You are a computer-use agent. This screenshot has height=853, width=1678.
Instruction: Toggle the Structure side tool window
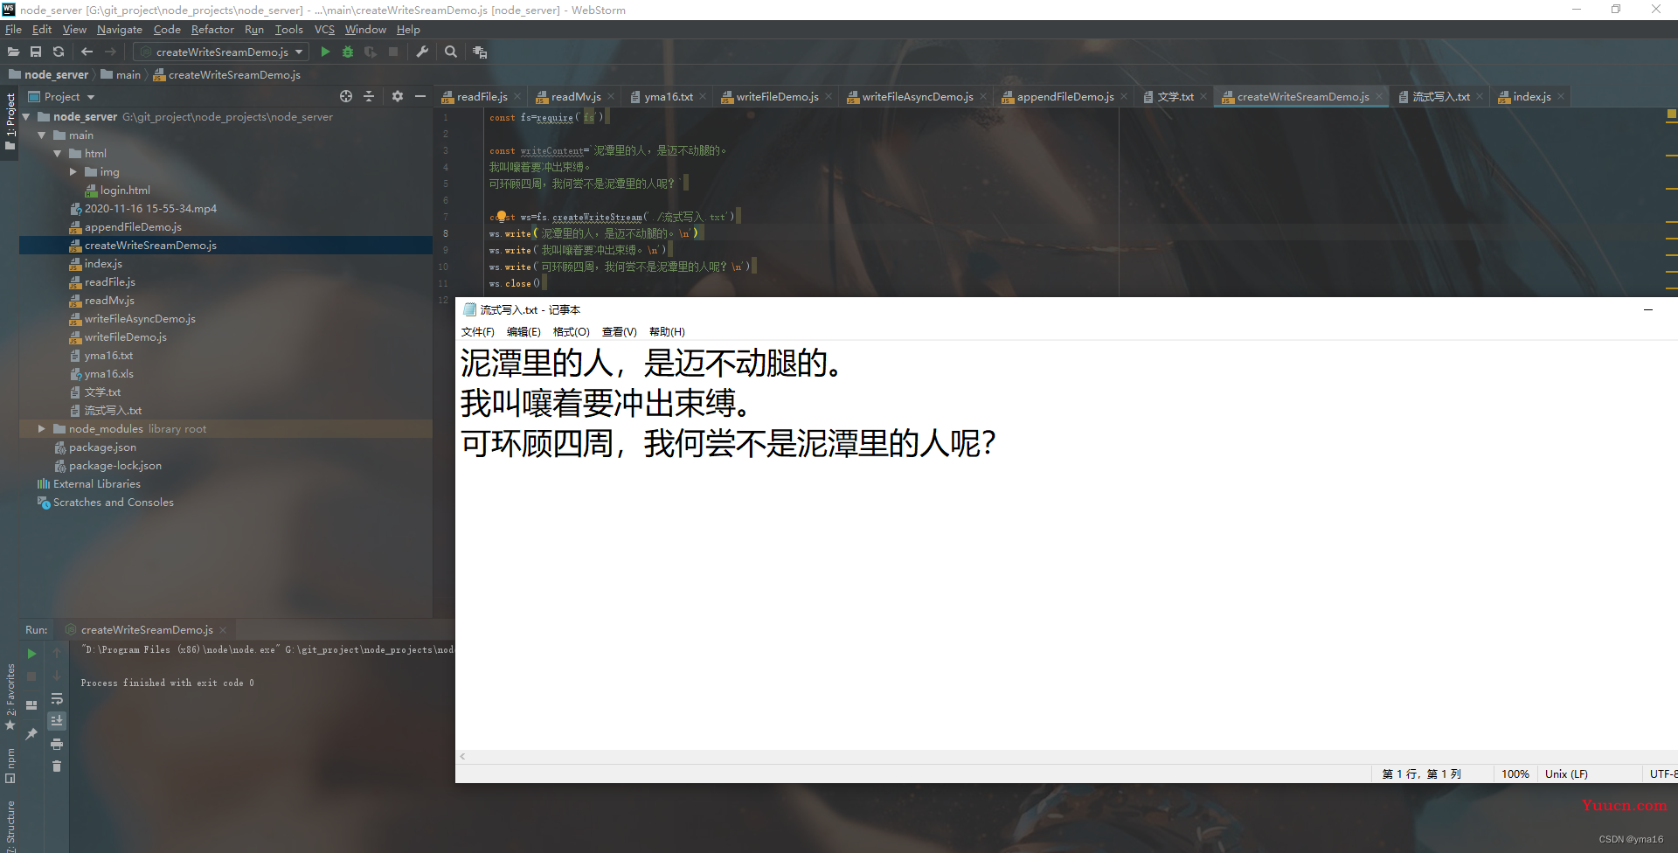[10, 826]
